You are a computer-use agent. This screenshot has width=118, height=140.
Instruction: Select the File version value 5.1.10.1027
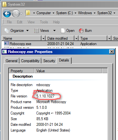45,96
